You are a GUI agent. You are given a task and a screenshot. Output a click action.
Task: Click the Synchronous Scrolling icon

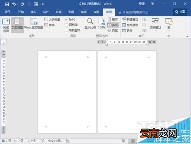coord(144,25)
